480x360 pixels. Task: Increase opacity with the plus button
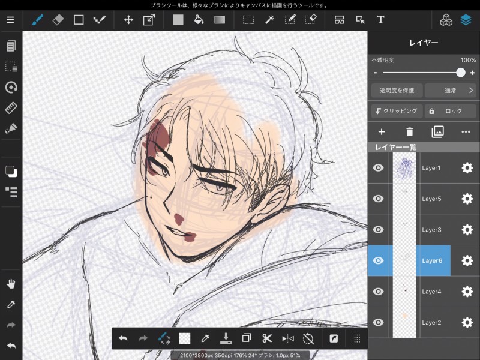[x=472, y=73]
